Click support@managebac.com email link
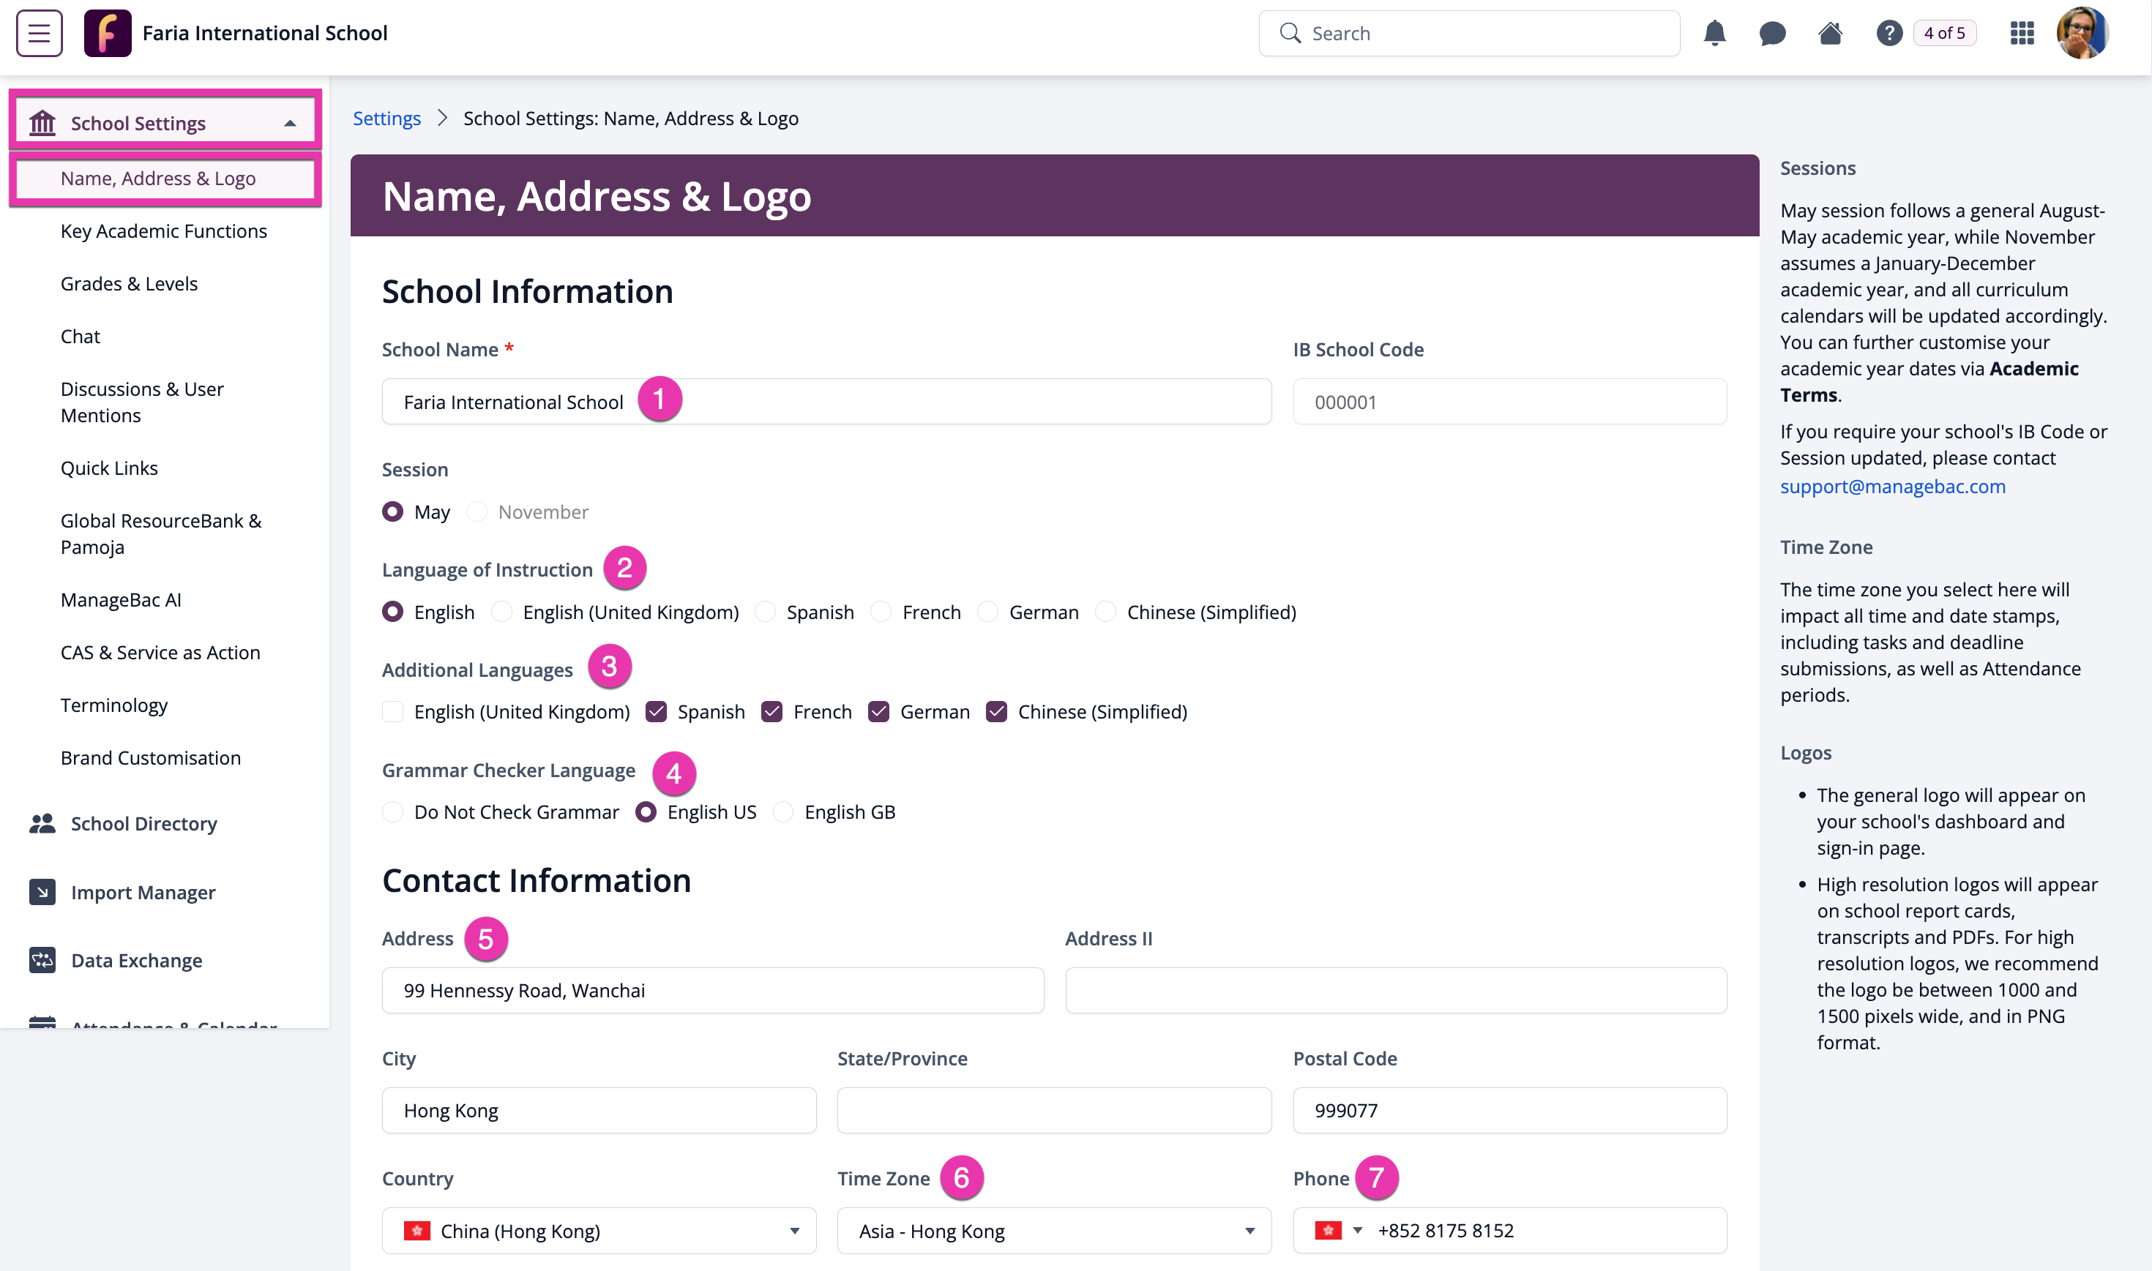The height and width of the screenshot is (1271, 2152). click(x=1892, y=486)
